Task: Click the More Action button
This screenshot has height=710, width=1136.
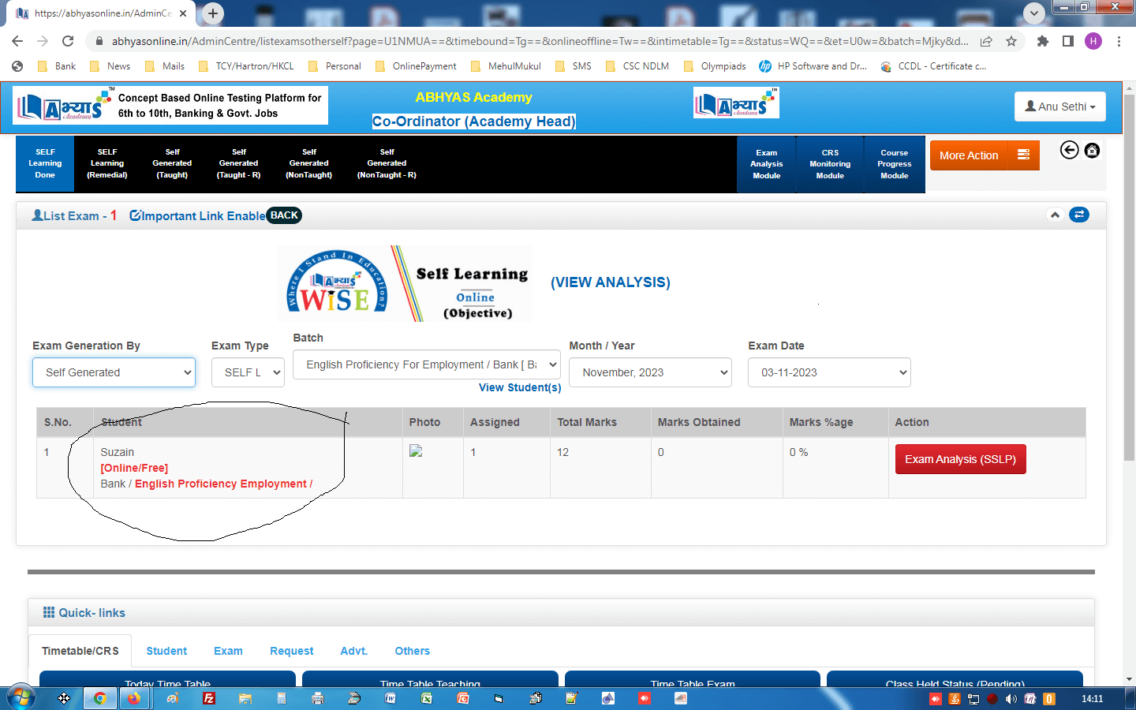Action: [x=984, y=155]
